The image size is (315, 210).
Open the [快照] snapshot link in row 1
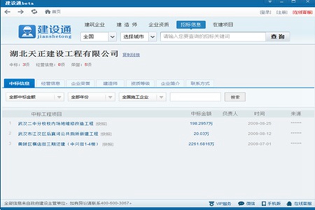click(101, 124)
